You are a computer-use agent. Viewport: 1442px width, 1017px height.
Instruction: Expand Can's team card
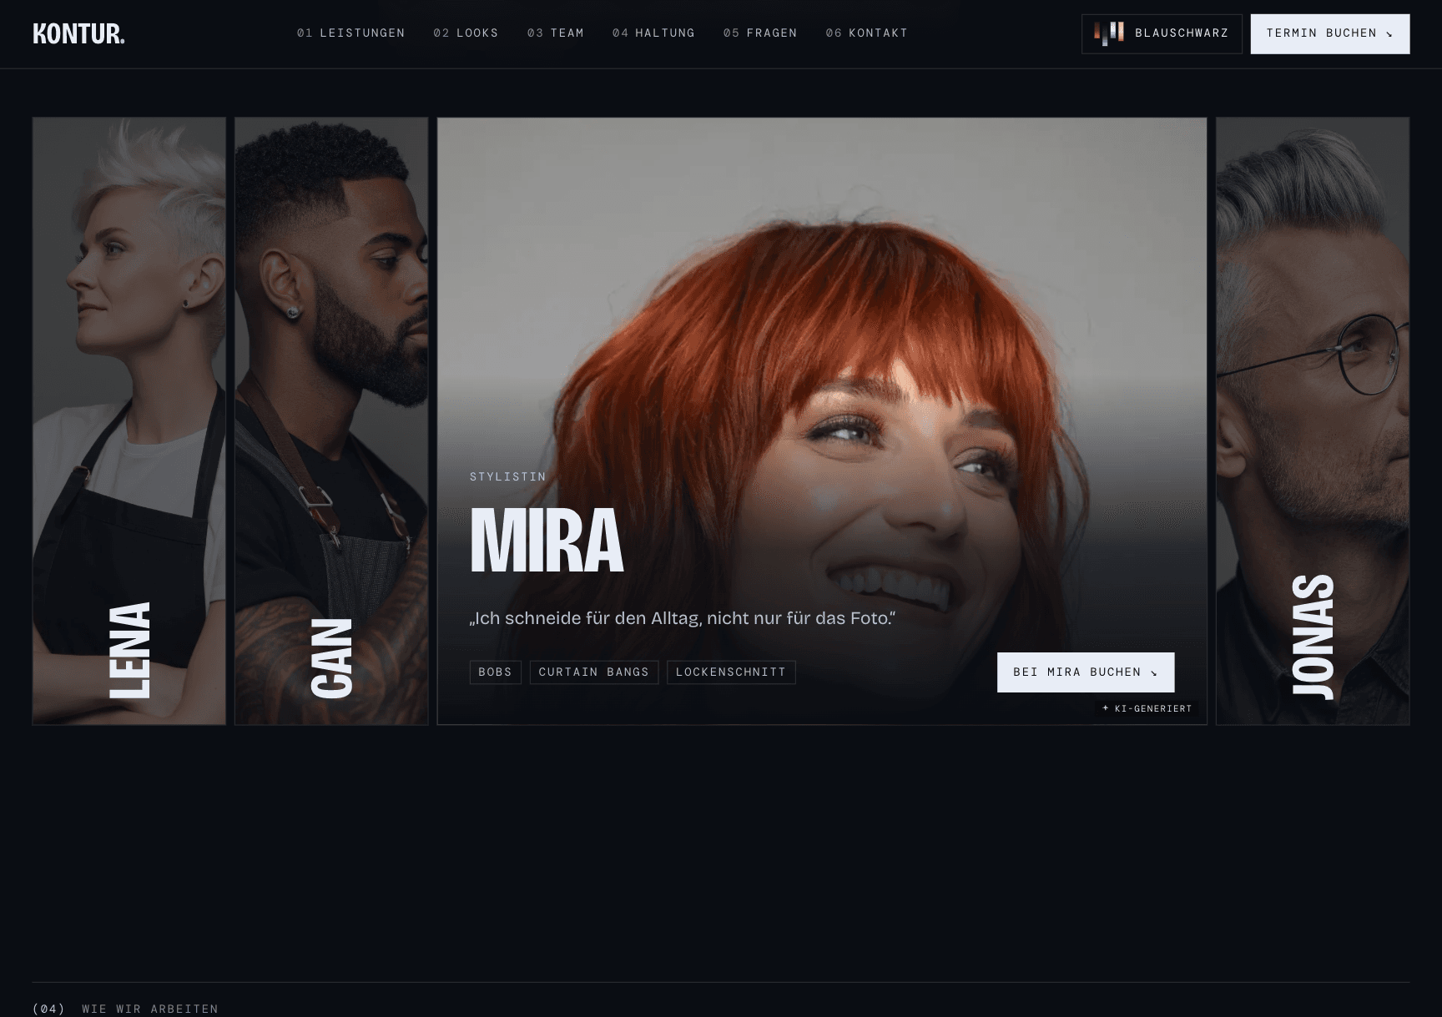pyautogui.click(x=331, y=420)
